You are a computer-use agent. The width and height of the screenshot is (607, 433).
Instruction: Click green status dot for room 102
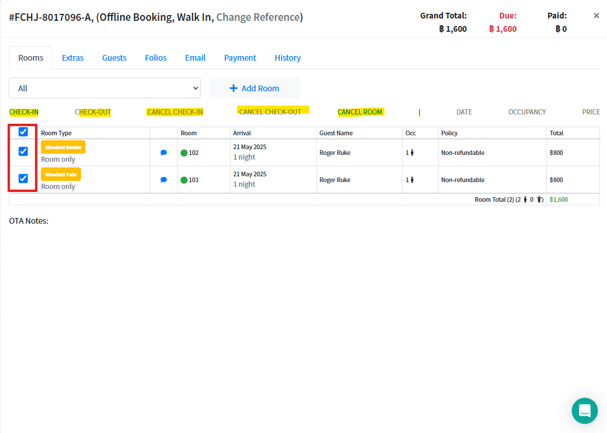[x=184, y=153]
